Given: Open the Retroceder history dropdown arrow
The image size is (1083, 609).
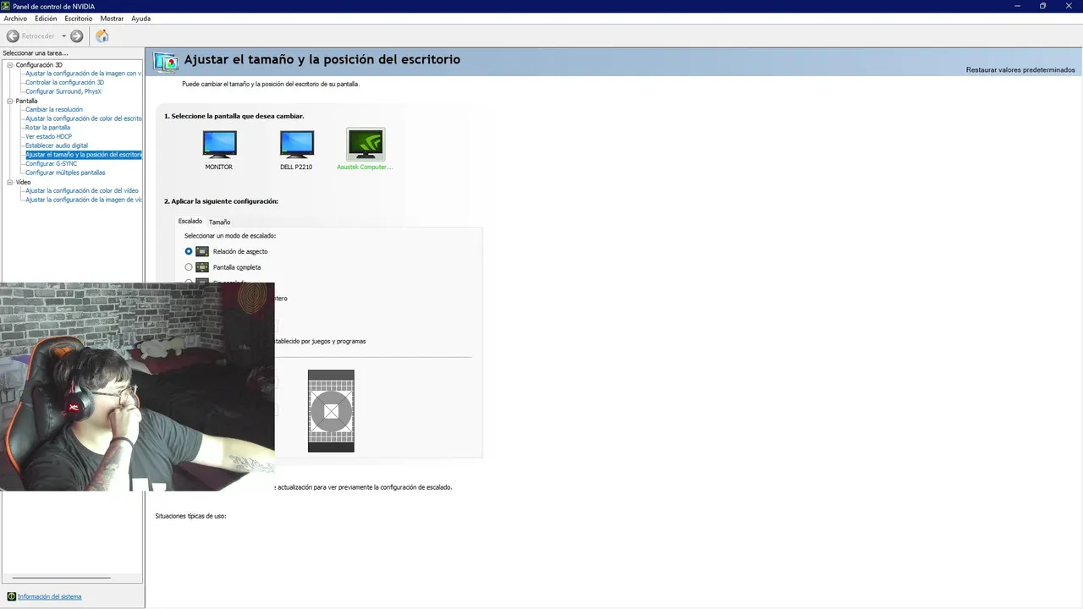Looking at the screenshot, I should [x=63, y=36].
